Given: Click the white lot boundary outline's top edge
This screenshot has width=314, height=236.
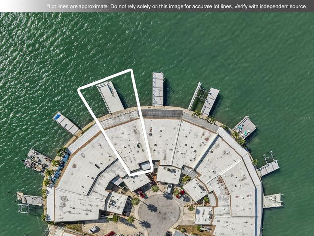Looking at the screenshot, I should coord(105,79).
